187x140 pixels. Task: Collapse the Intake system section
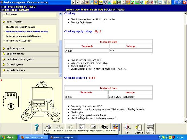pyautogui.click(x=14, y=22)
